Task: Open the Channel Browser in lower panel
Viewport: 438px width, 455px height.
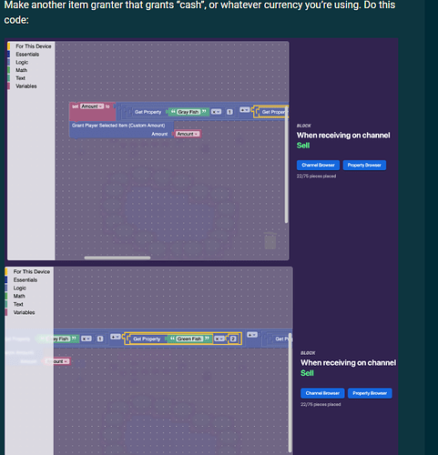Action: click(x=322, y=393)
